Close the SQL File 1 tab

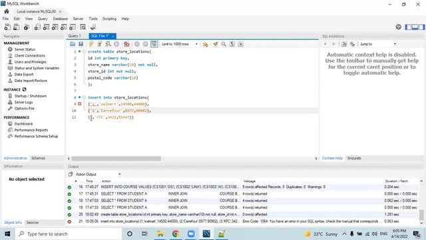112,36
